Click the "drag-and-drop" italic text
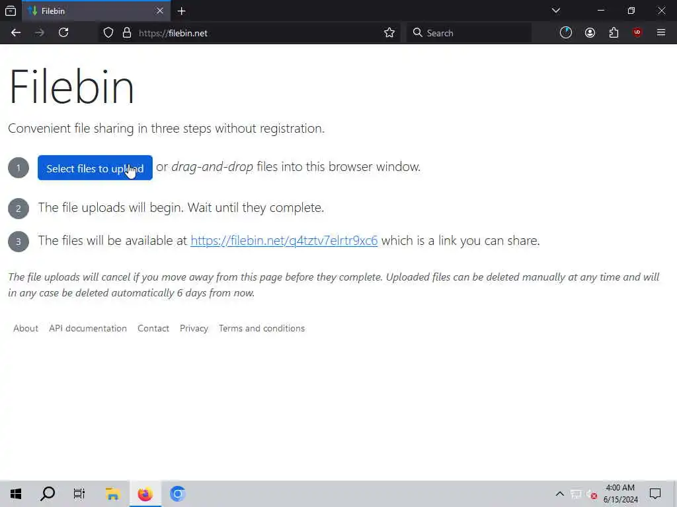 point(212,167)
